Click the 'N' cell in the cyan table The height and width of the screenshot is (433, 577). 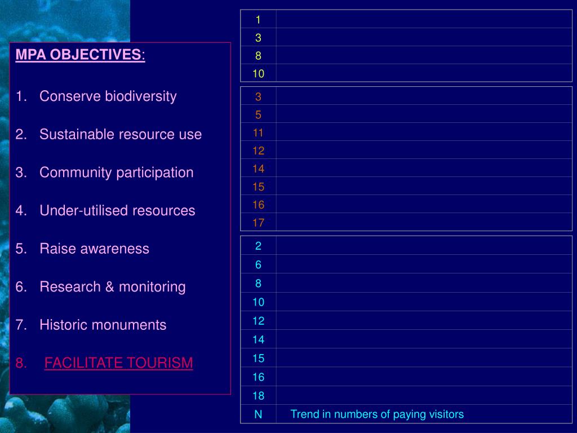[258, 414]
